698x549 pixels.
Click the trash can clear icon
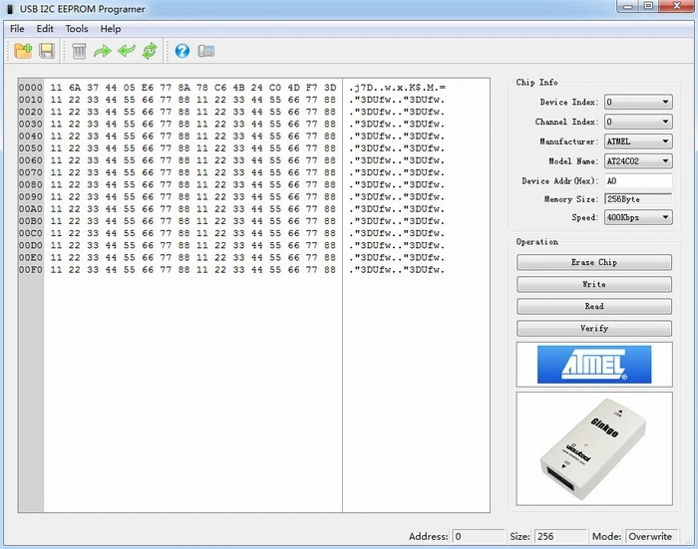click(x=79, y=51)
